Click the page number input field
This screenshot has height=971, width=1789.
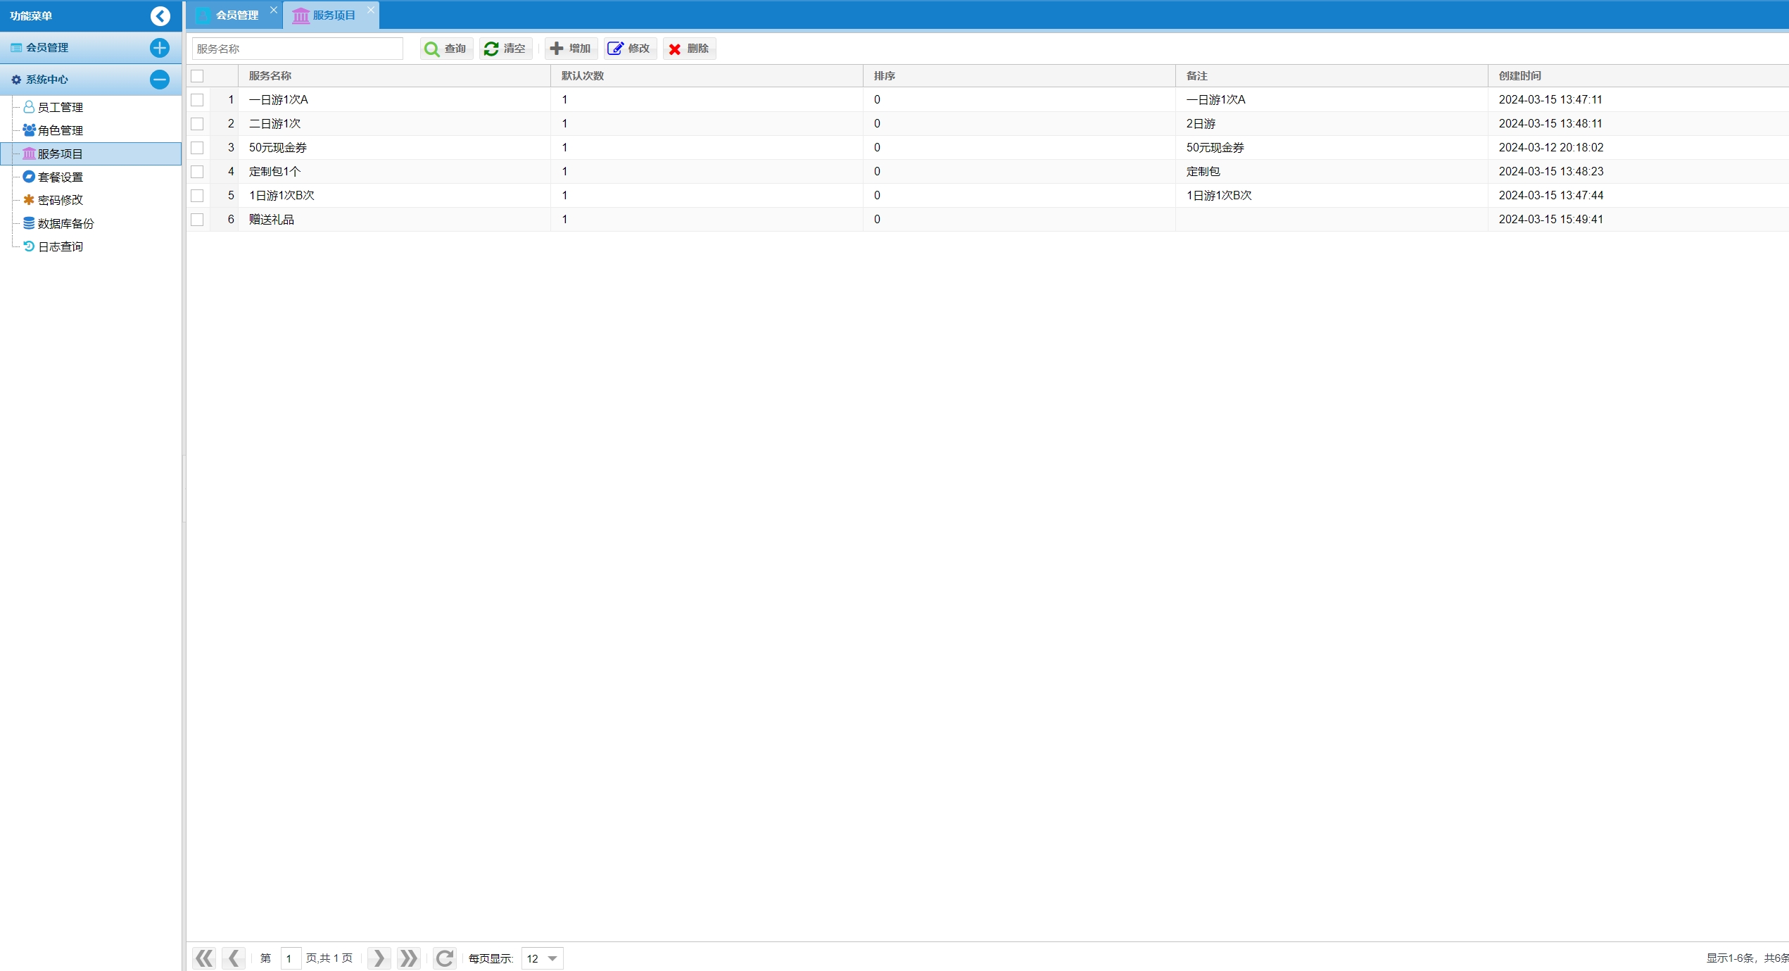coord(291,958)
